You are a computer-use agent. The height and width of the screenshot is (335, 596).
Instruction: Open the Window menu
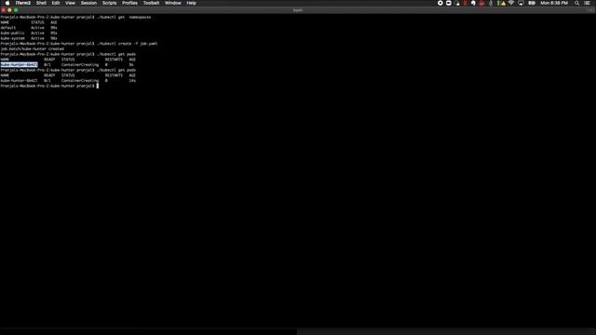(x=173, y=3)
